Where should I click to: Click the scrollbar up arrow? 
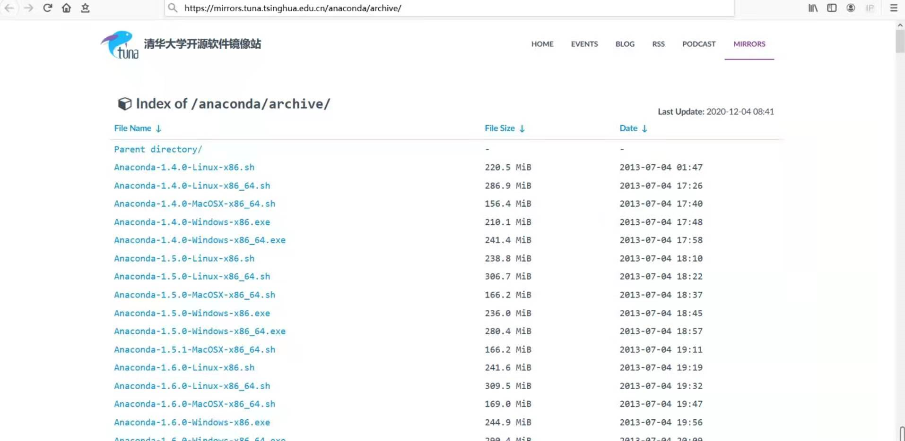pyautogui.click(x=900, y=25)
